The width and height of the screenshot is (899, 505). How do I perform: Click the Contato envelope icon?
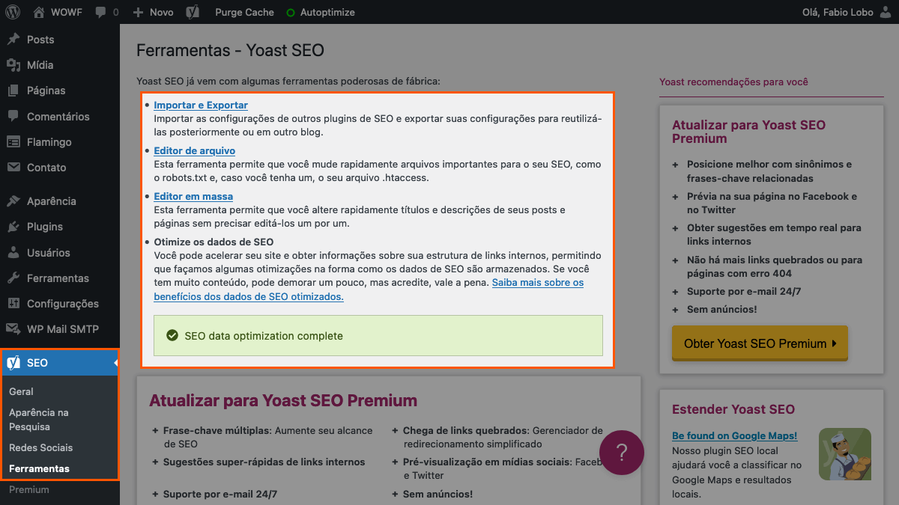(x=13, y=167)
